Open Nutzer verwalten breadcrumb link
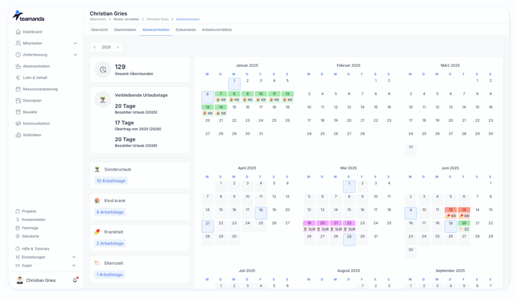This screenshot has height=298, width=518. pyautogui.click(x=126, y=19)
